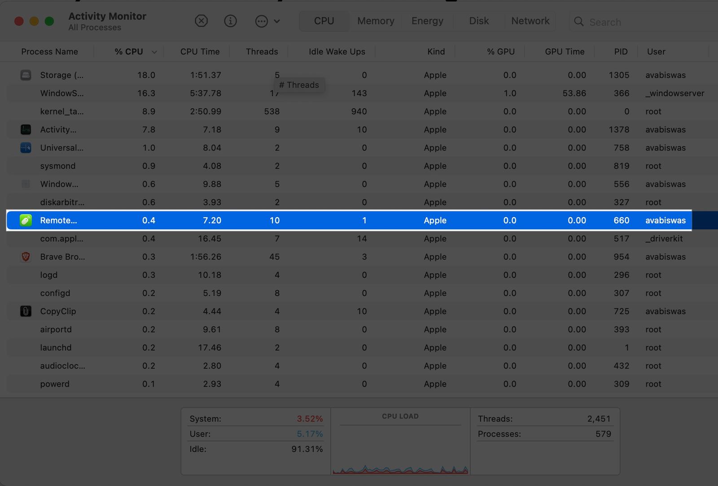Click the Activity Monitor process icon

click(26, 129)
